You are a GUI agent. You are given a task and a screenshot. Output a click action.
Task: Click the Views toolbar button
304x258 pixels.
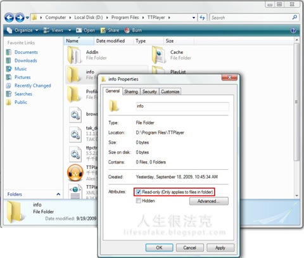pyautogui.click(x=53, y=30)
